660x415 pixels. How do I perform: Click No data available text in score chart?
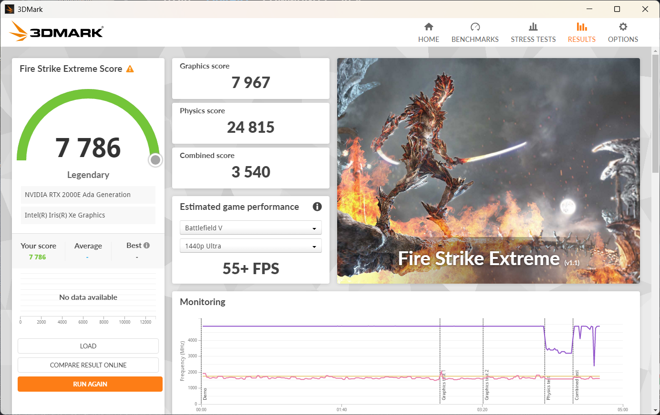pyautogui.click(x=88, y=297)
